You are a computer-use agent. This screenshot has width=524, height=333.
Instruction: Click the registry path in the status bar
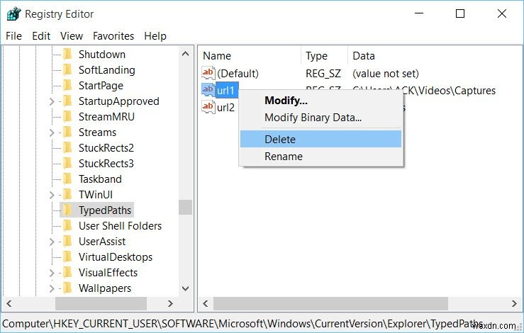(x=243, y=324)
